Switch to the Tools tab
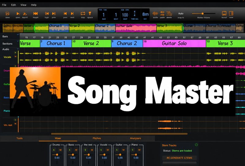 [x=20, y=138]
